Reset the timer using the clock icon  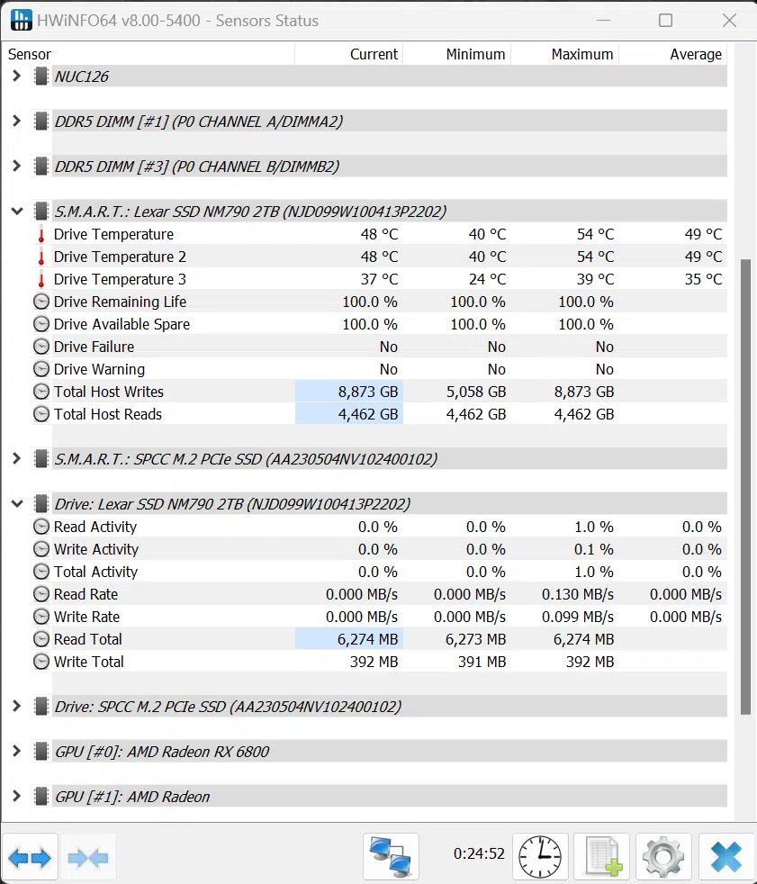[540, 857]
